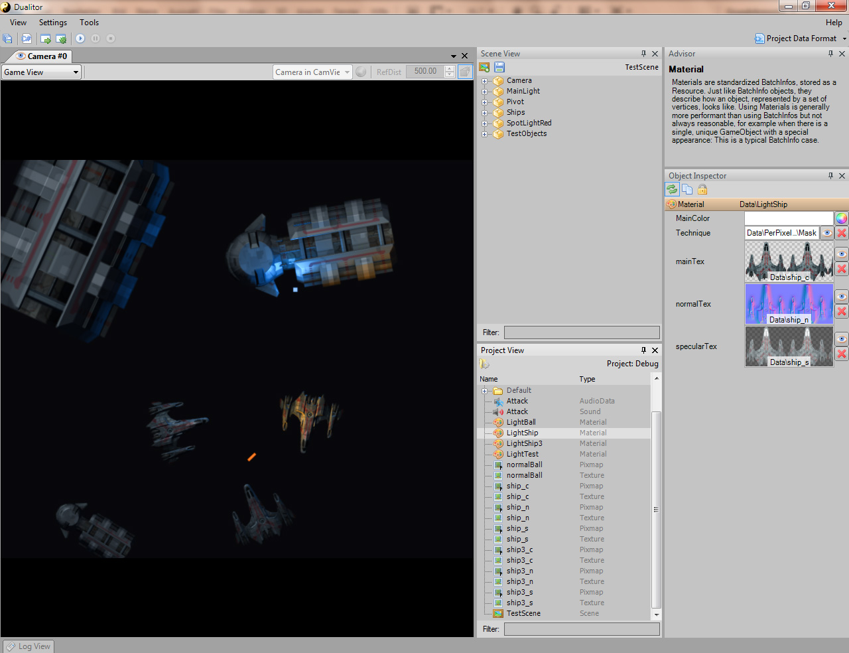Image resolution: width=849 pixels, height=653 pixels.
Task: Open the Game View dropdown
Action: (75, 72)
